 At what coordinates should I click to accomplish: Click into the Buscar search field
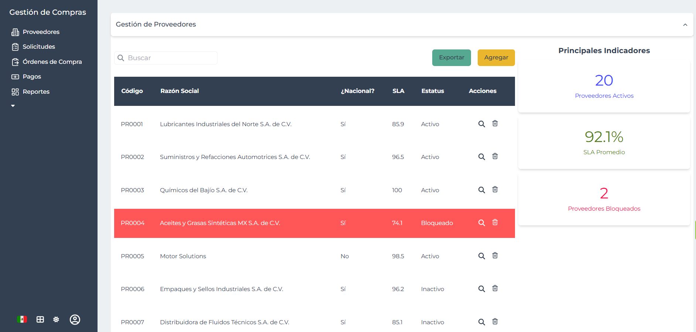point(170,58)
